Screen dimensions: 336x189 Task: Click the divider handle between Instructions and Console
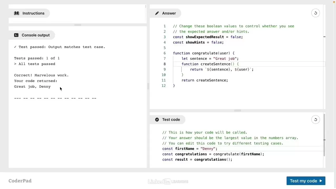[x=78, y=25]
